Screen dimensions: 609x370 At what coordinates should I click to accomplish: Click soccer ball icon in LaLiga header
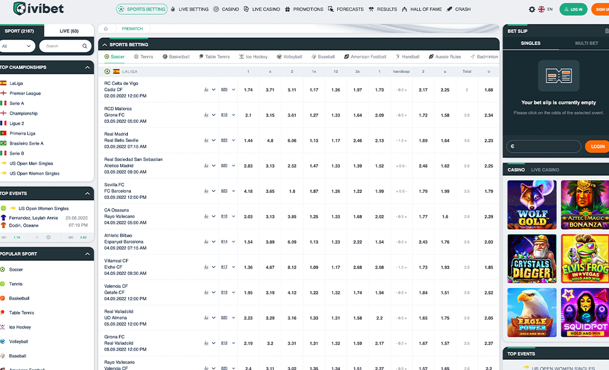[107, 72]
